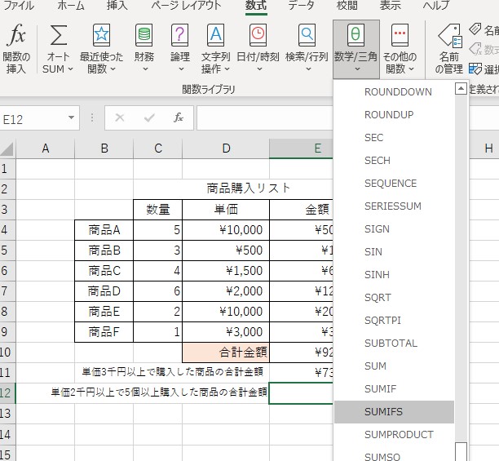Viewport: 499px width, 461px height.
Task: Select the orange 合計金額 cell D10
Action: [226, 352]
